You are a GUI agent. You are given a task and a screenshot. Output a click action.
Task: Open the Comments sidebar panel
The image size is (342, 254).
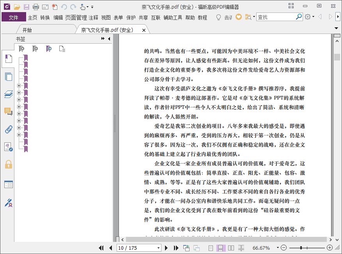[x=9, y=112]
